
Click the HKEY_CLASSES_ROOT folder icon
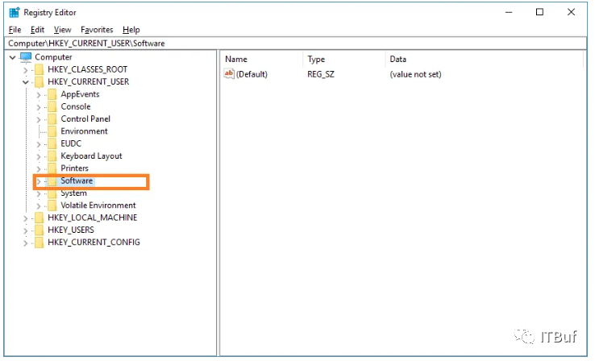pyautogui.click(x=39, y=70)
